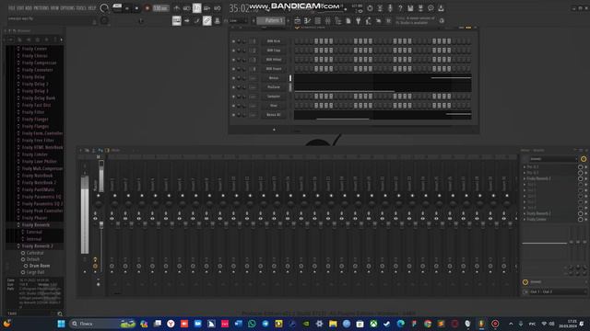
Task: Toggle loop recording icon in top toolbar
Action: click(218, 8)
